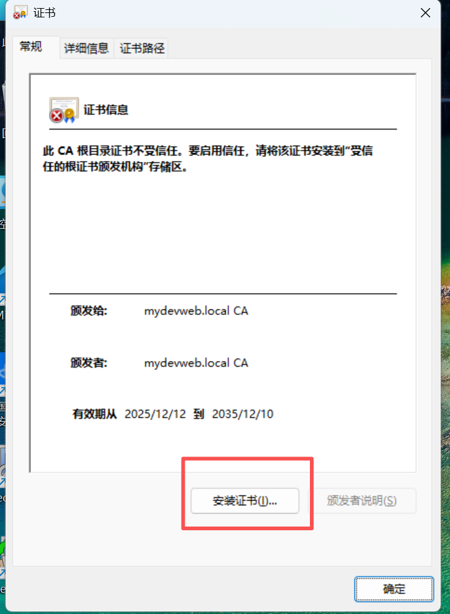Select the mydevweb.local CA value beside 颁发者

click(196, 363)
